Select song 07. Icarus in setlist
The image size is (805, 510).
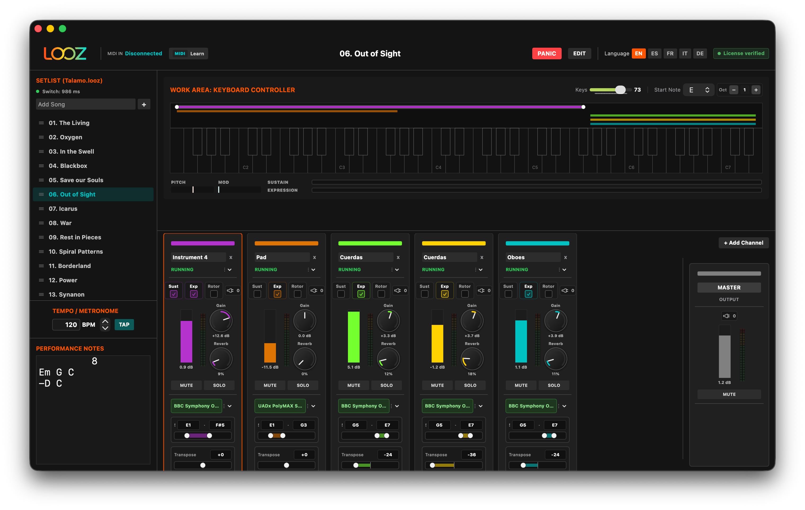click(93, 209)
